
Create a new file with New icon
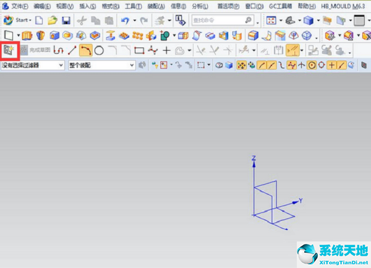(x=39, y=20)
